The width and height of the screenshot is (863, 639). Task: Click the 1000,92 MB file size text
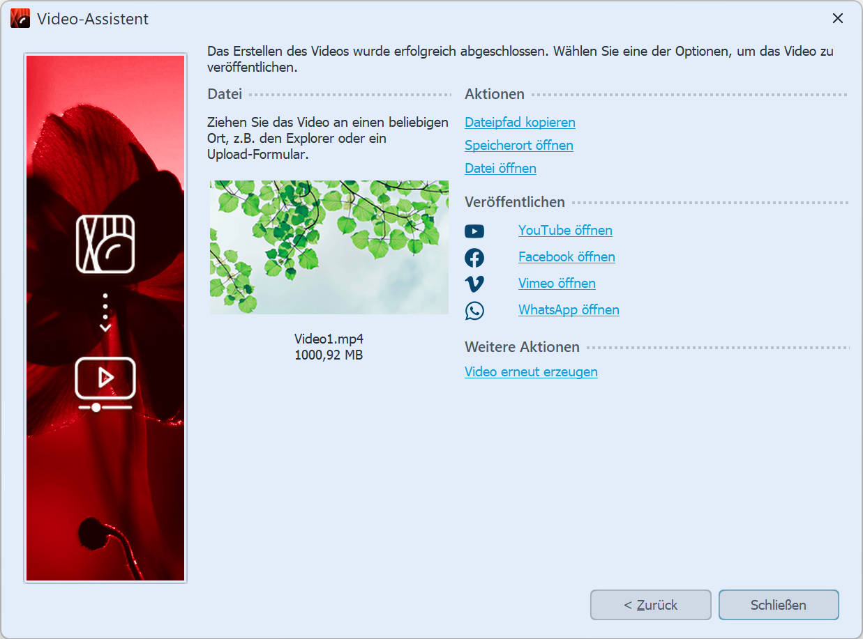tap(329, 355)
